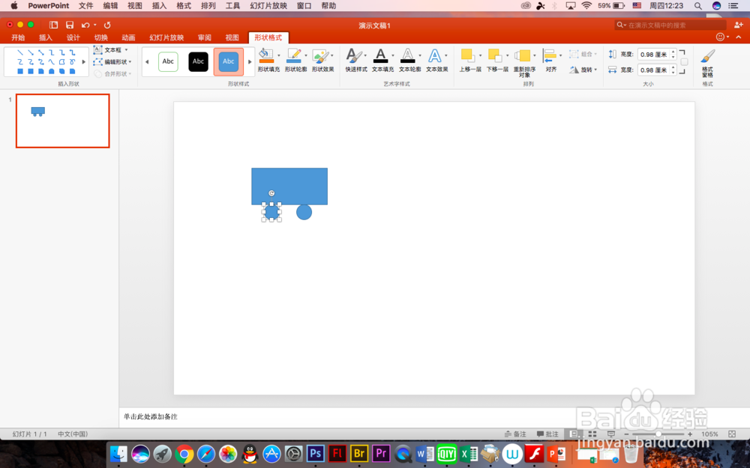Apply blue filled Abc shape style

pyautogui.click(x=229, y=61)
